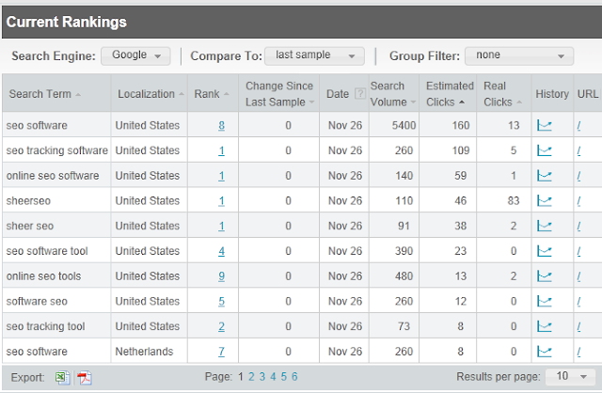The image size is (602, 393).
Task: Export rankings to Excel
Action: coord(61,377)
